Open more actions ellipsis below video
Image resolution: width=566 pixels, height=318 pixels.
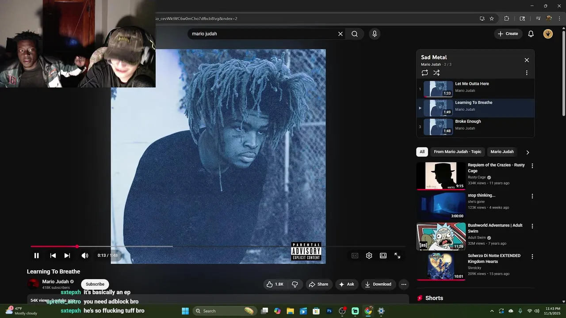(404, 284)
